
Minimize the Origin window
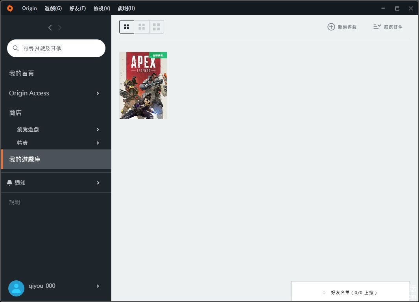383,8
